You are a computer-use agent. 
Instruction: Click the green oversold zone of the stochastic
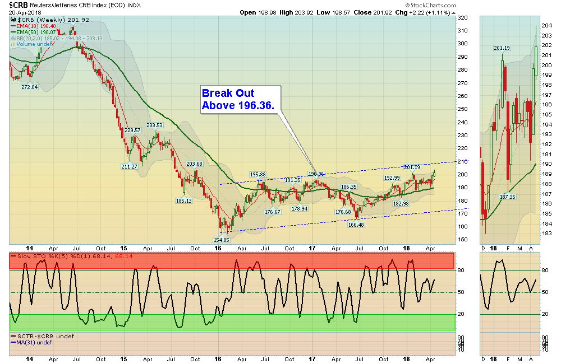pos(232,322)
